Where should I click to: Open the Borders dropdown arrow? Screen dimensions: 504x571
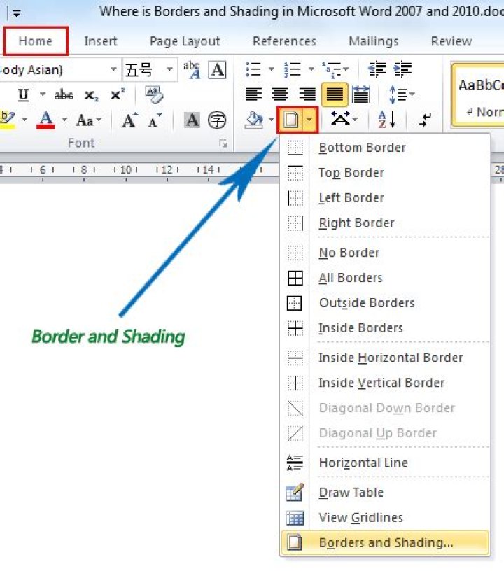(x=309, y=120)
